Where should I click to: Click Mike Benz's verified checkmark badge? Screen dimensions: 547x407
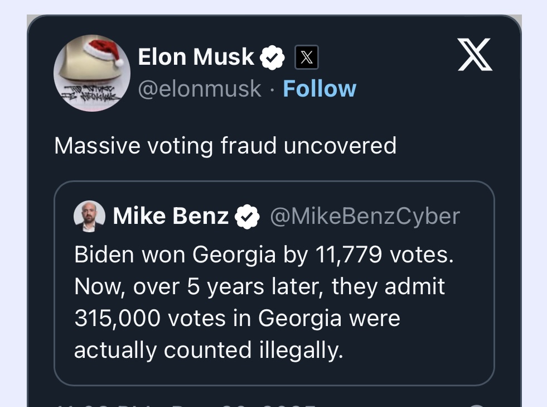pyautogui.click(x=247, y=217)
